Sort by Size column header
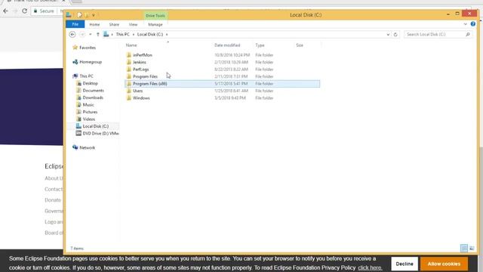Image resolution: width=483 pixels, height=272 pixels. click(300, 45)
